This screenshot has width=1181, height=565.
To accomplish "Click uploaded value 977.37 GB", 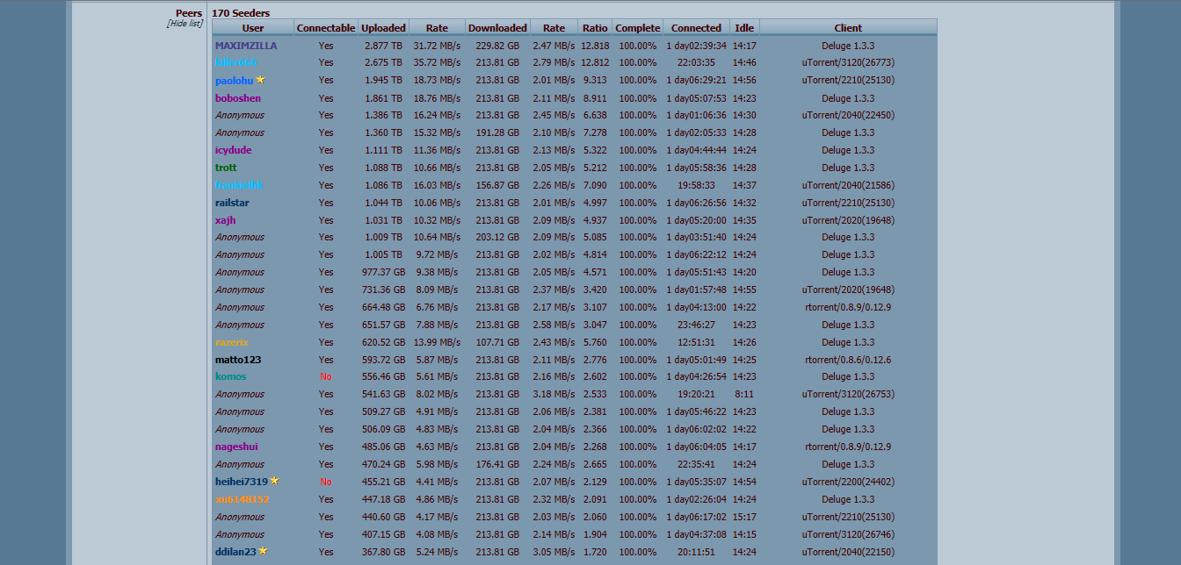I will coord(383,272).
